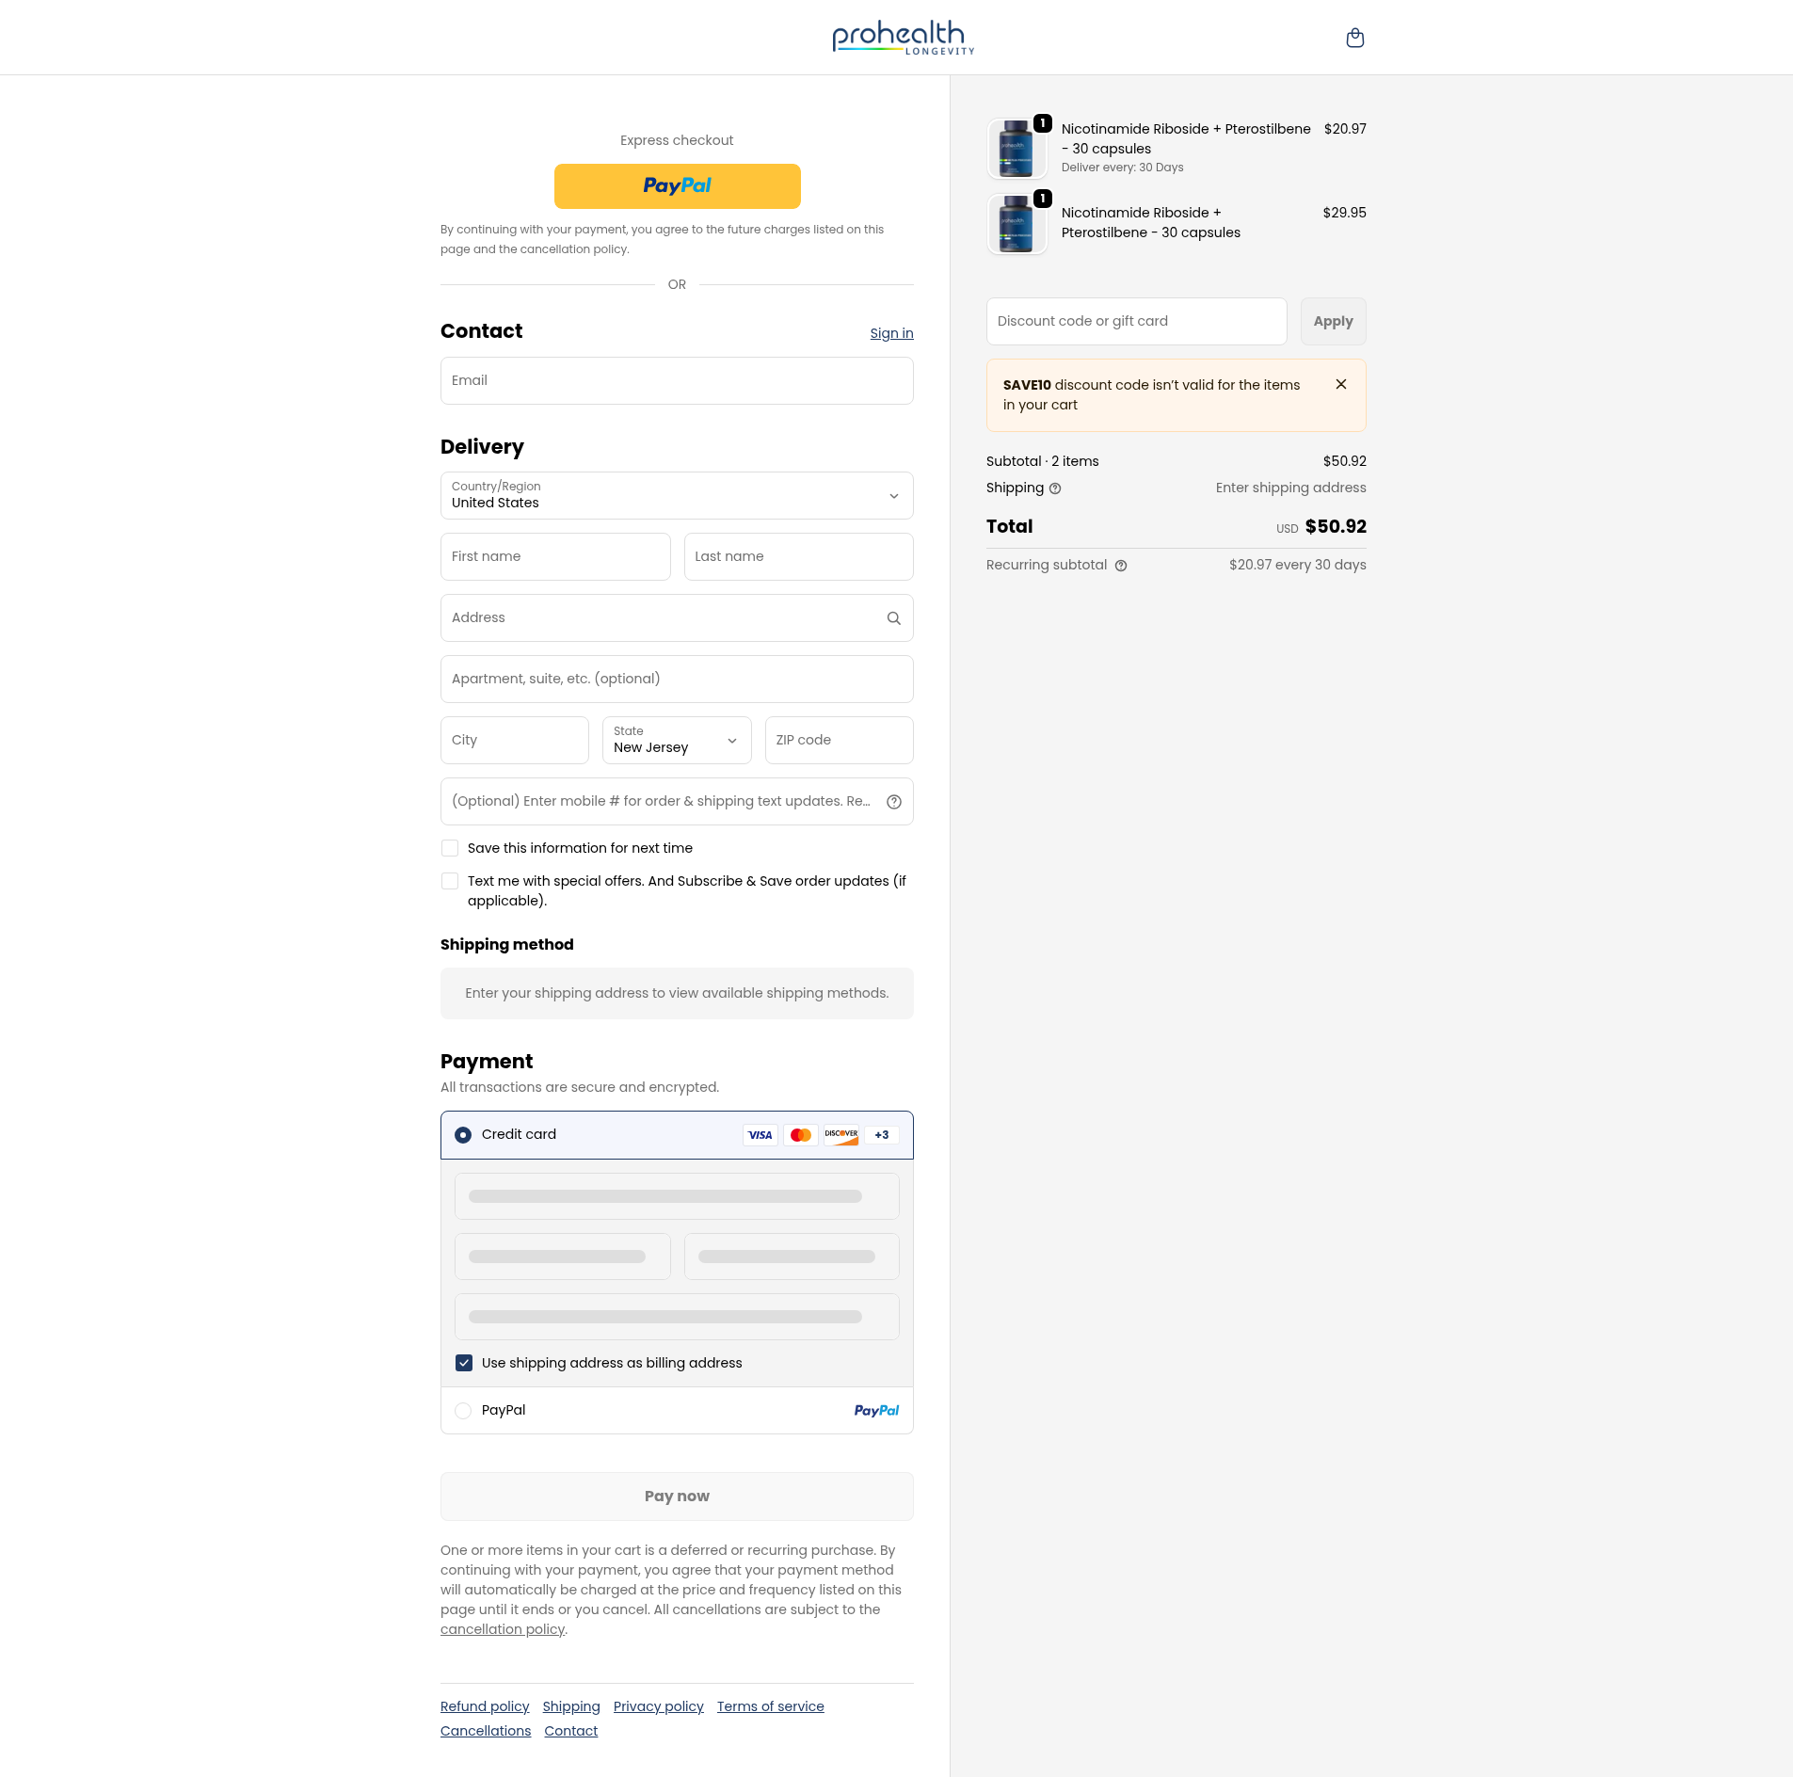This screenshot has height=1777, width=1793.
Task: Click the Shipping info question icon
Action: click(x=1055, y=488)
